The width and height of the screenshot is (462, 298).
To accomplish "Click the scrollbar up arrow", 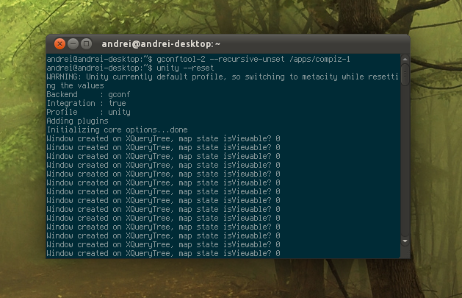I will click(405, 60).
